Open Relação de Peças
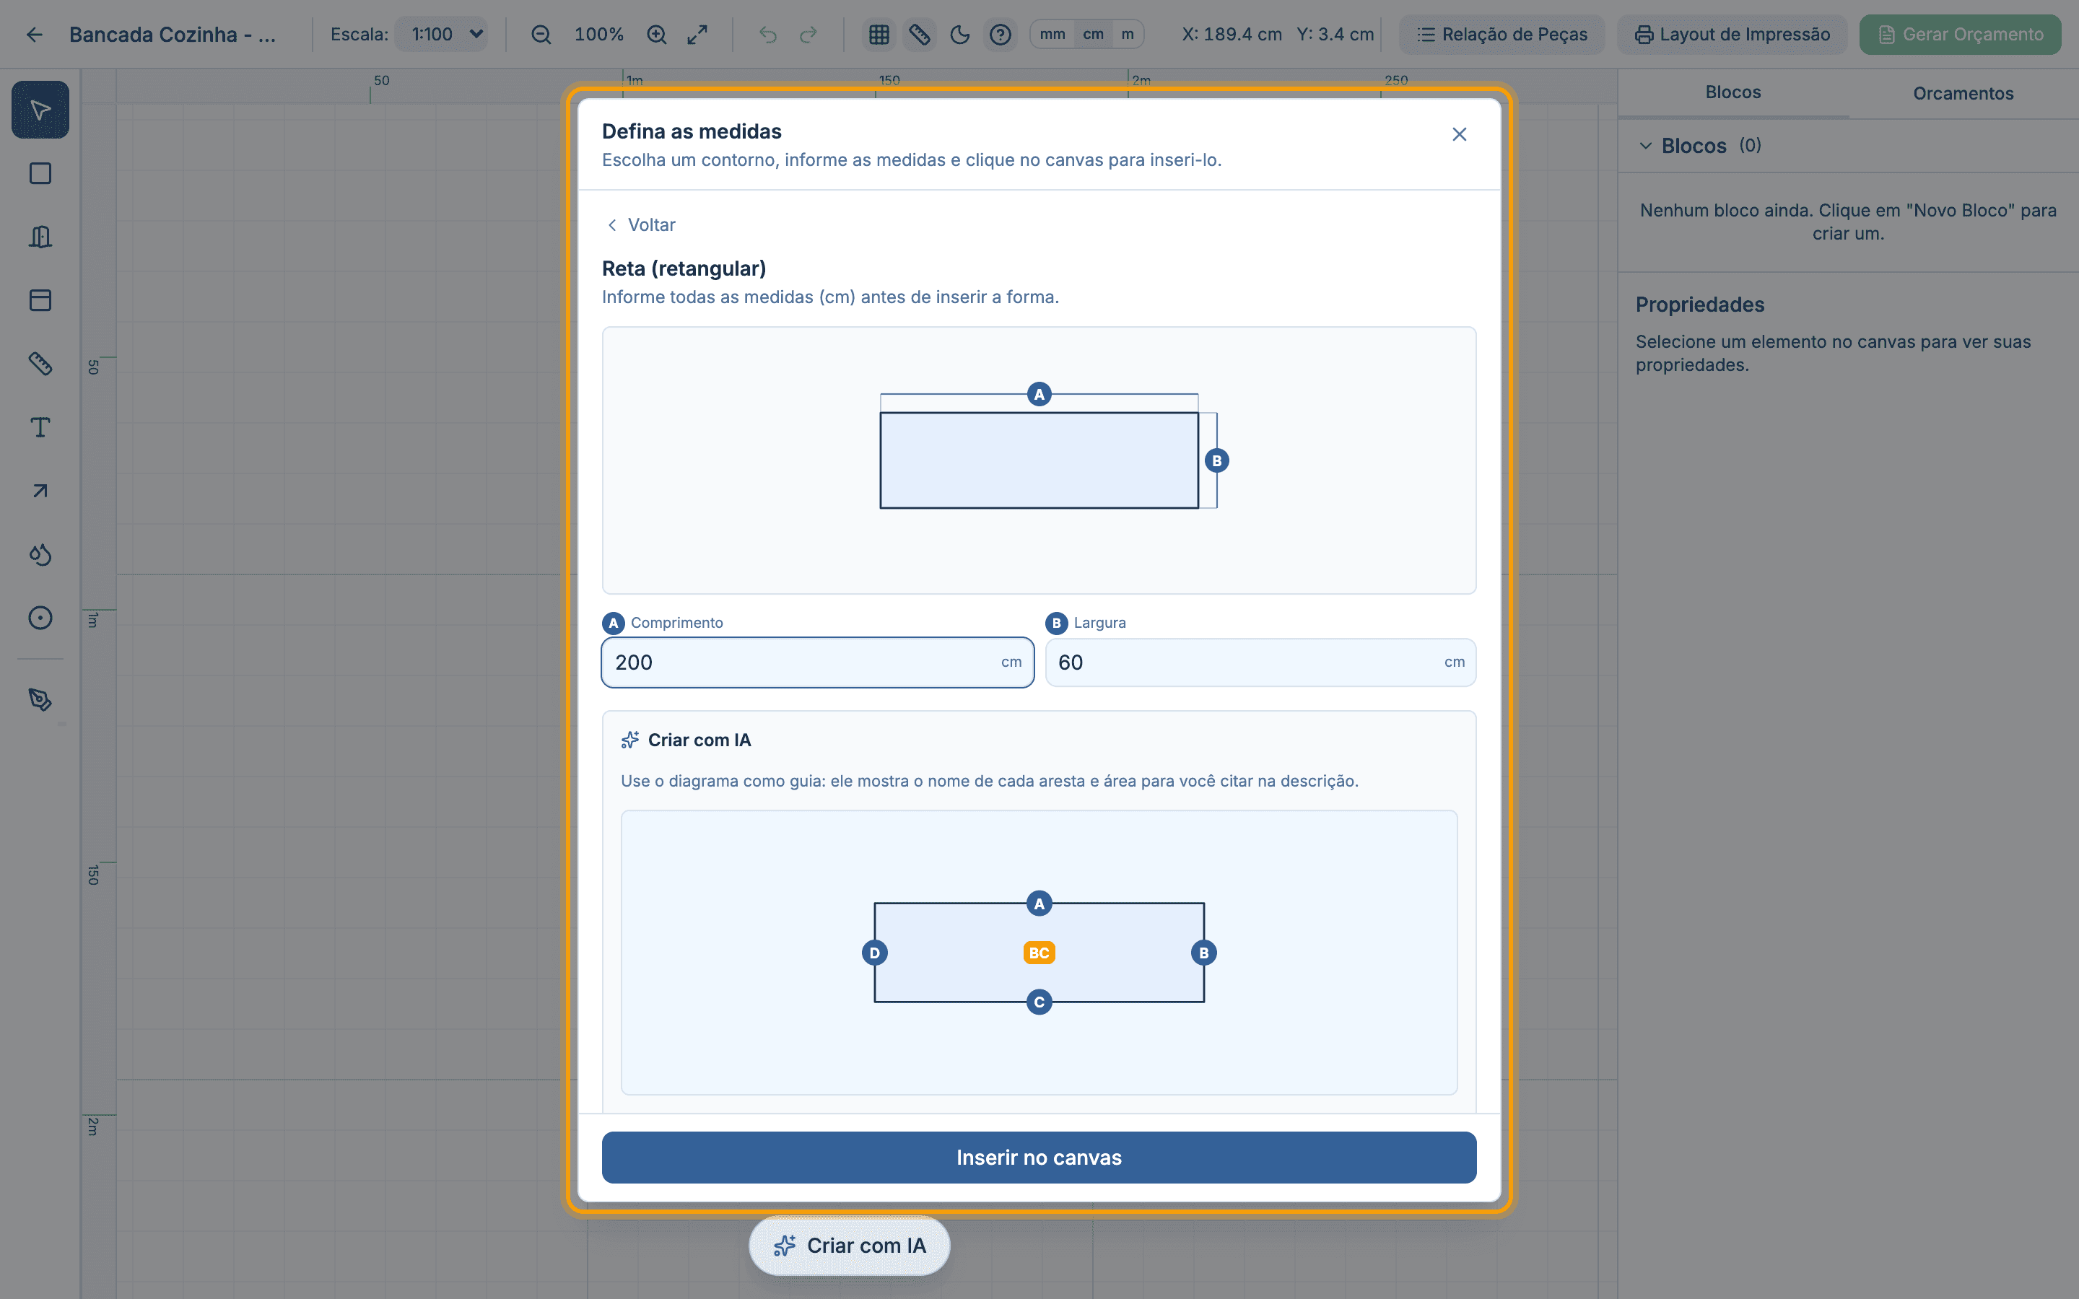This screenshot has width=2079, height=1299. pos(1501,35)
